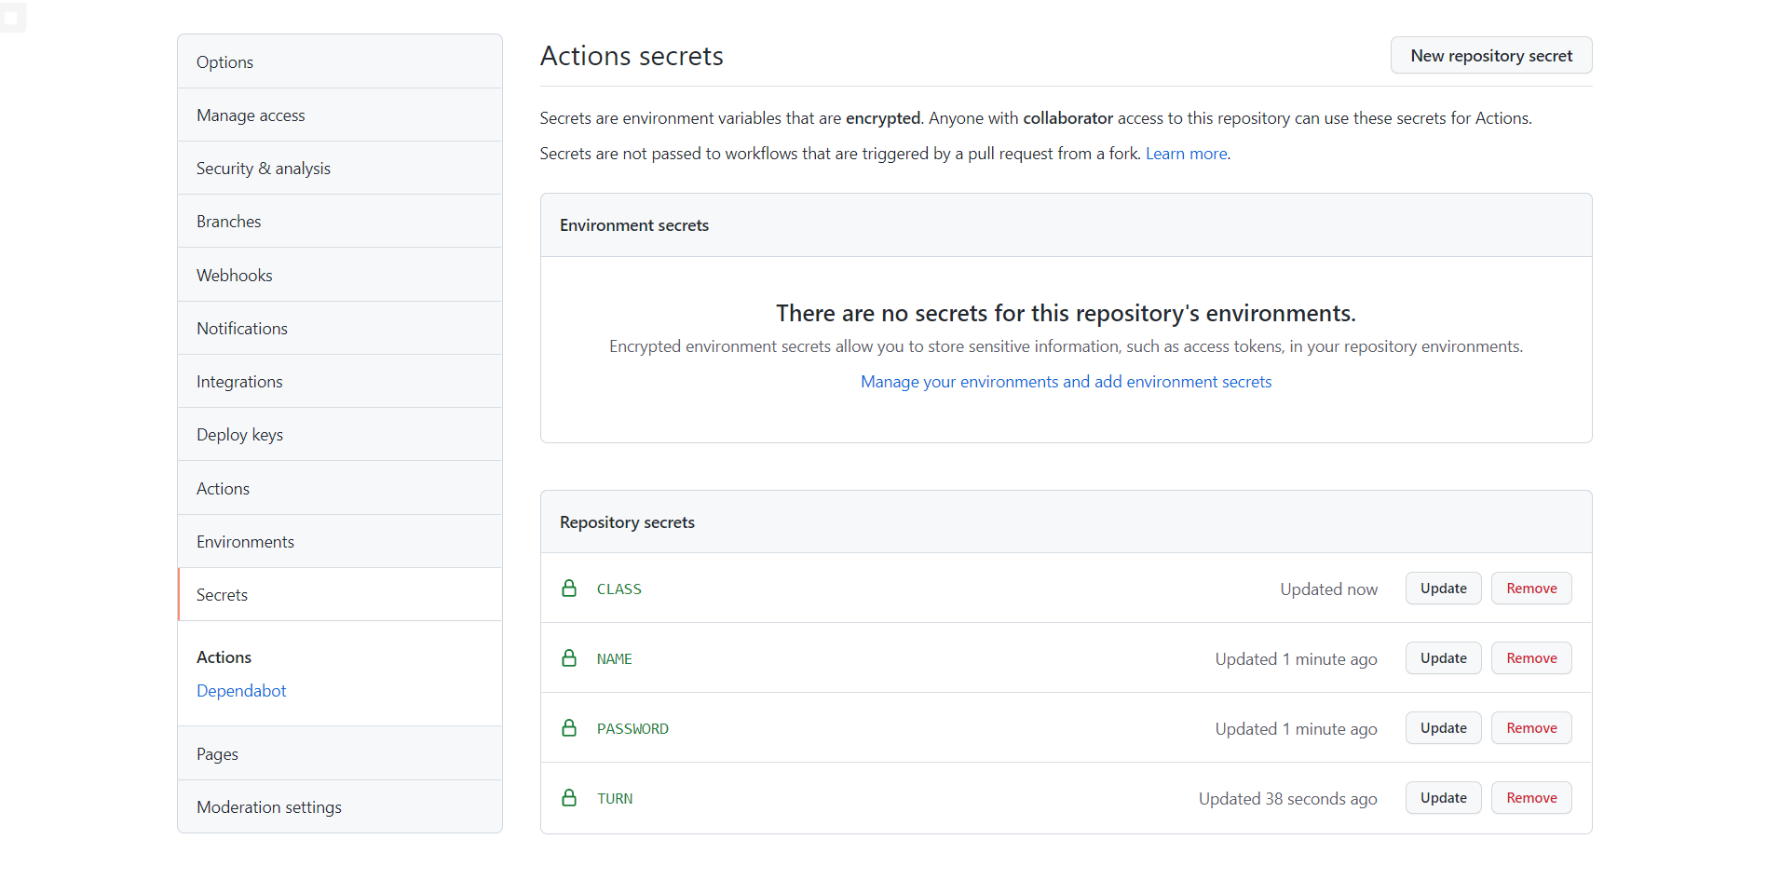Click the lock icon beside PASSWORD secret

click(x=569, y=728)
